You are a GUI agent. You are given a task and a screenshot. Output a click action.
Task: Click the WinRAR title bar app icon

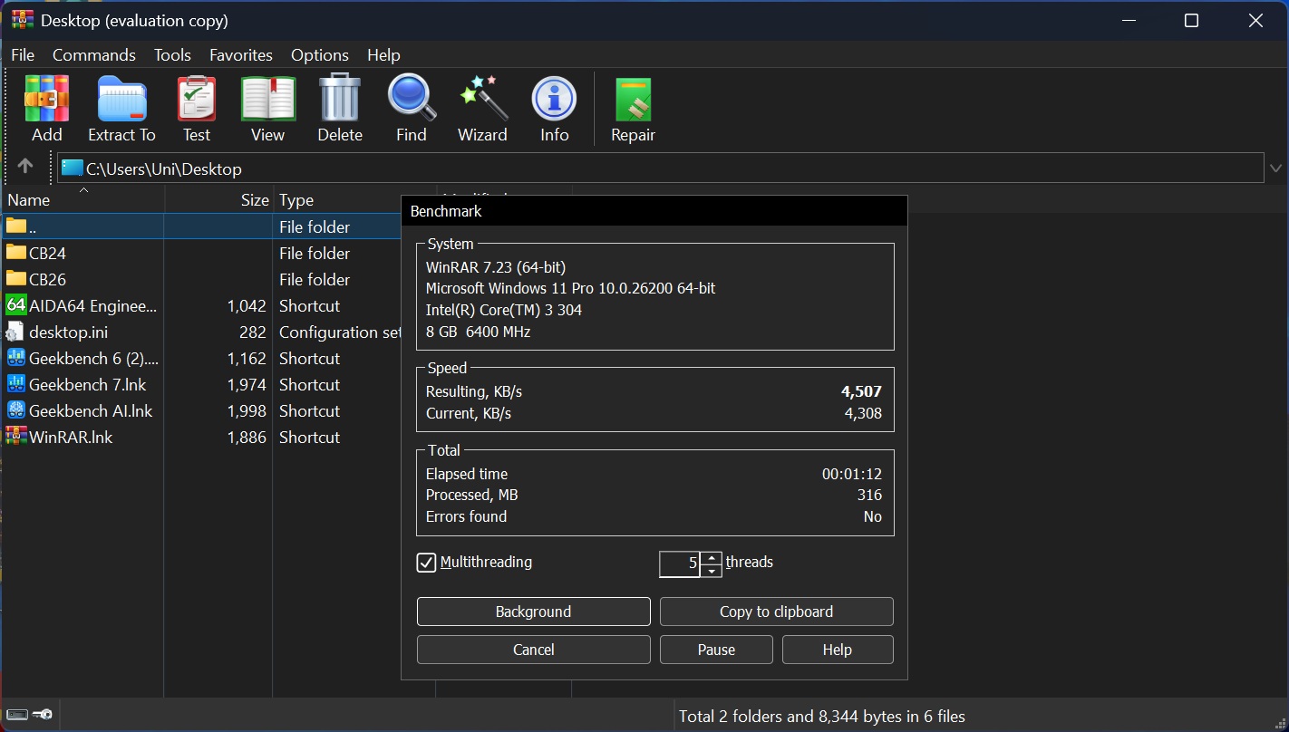[23, 20]
